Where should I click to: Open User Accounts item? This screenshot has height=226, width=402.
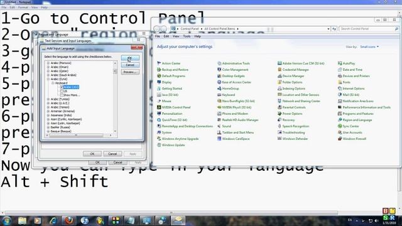[x=350, y=132]
